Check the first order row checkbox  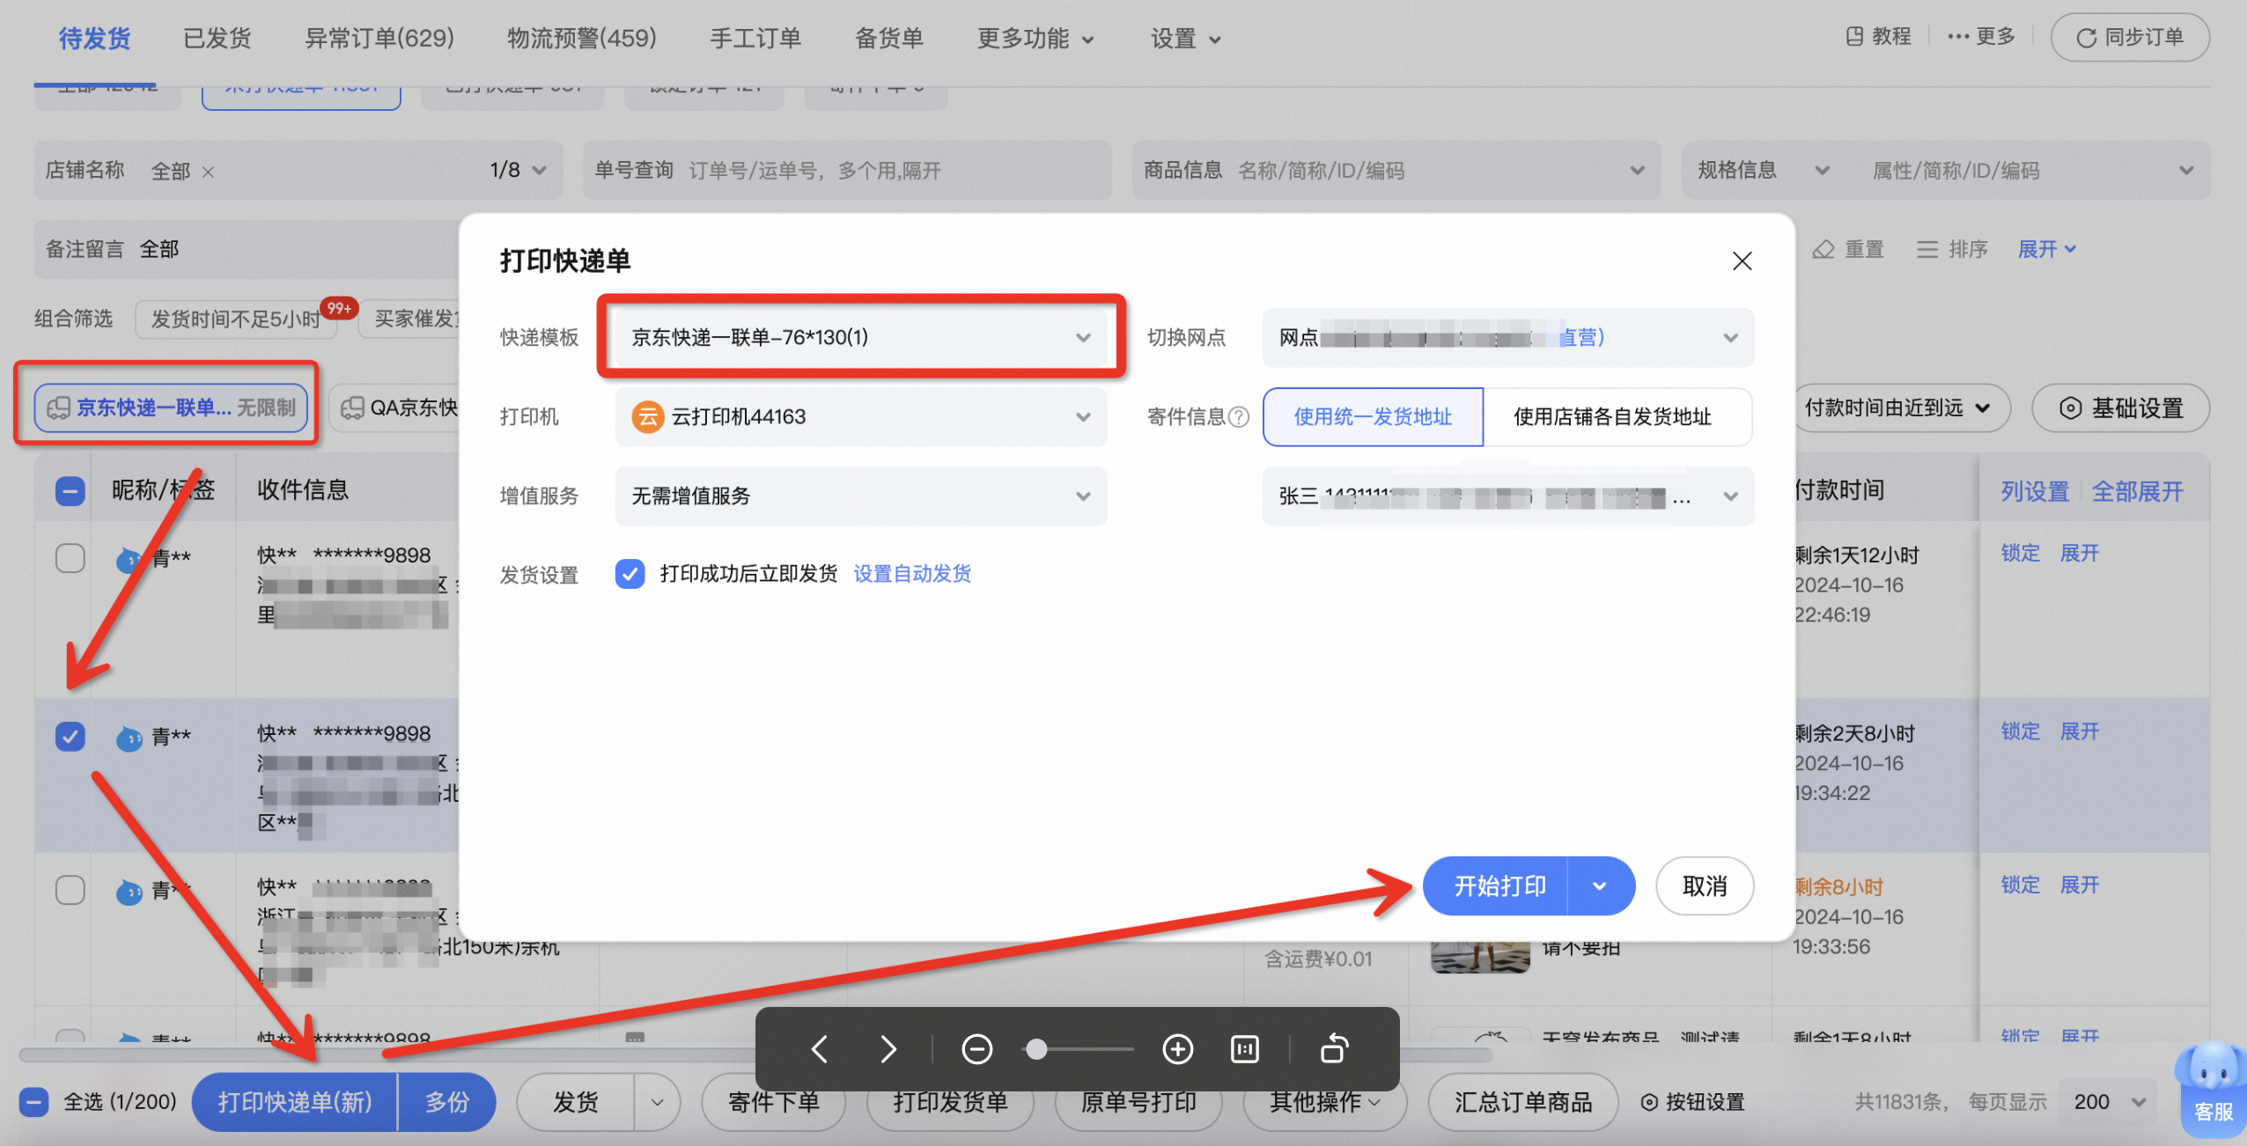[x=70, y=557]
